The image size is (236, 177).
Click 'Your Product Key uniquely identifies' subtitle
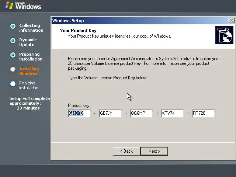(x=119, y=36)
